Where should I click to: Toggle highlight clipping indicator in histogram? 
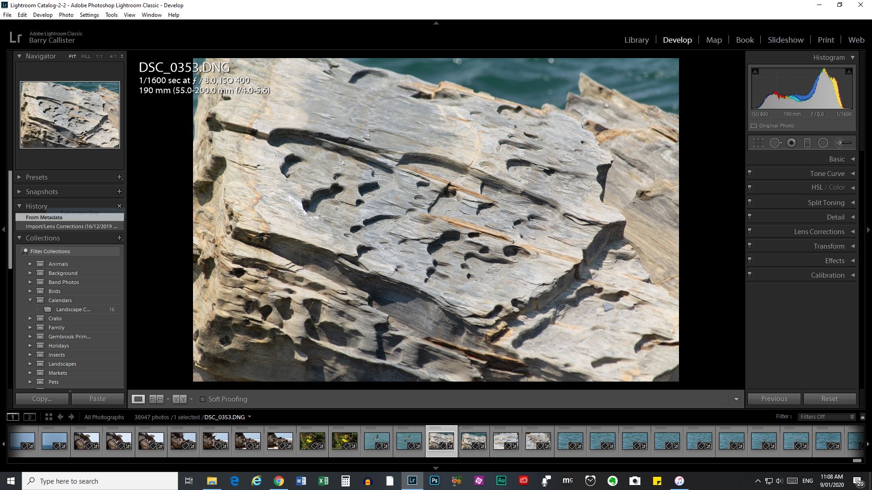click(x=848, y=71)
